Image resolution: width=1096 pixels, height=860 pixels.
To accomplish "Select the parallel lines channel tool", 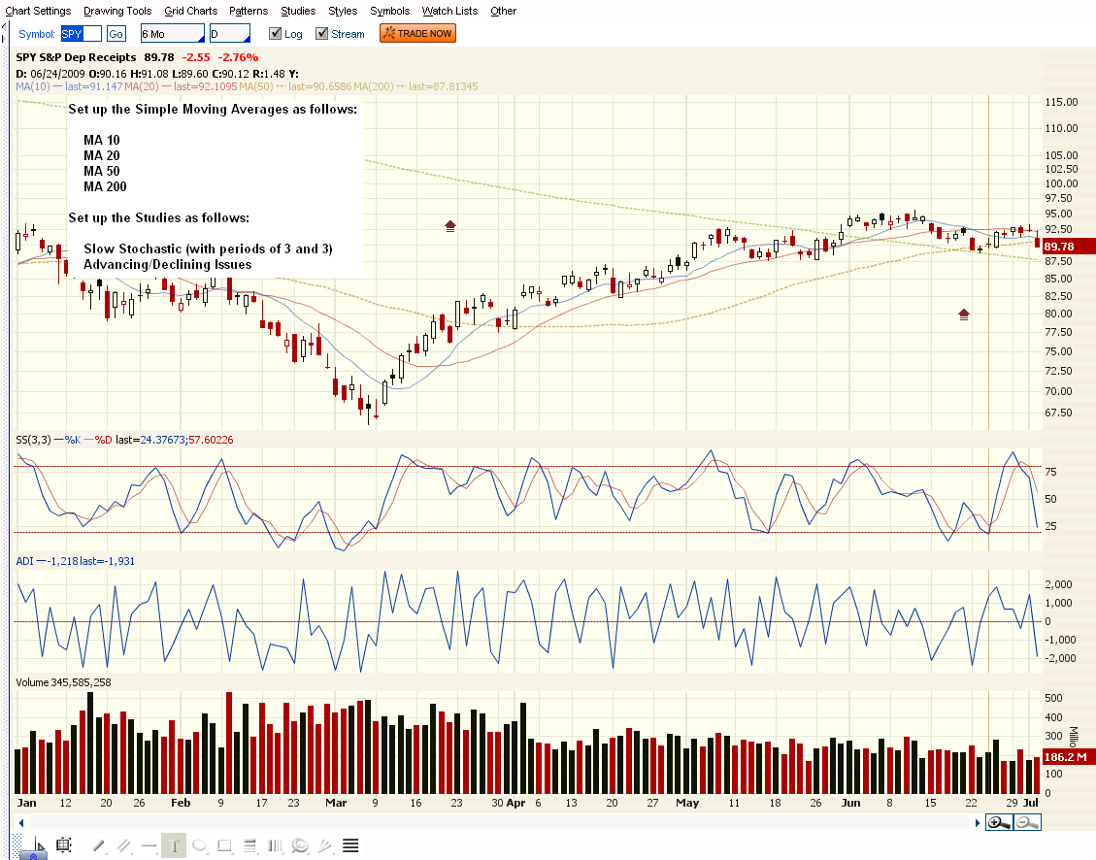I will pyautogui.click(x=123, y=846).
